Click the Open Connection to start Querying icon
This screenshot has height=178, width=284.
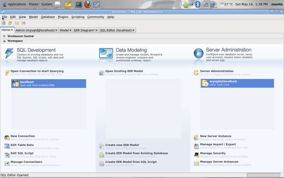click(7, 73)
